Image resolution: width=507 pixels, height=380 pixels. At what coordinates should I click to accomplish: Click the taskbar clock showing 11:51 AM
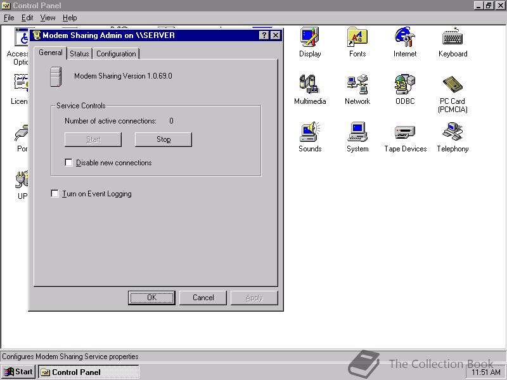485,372
